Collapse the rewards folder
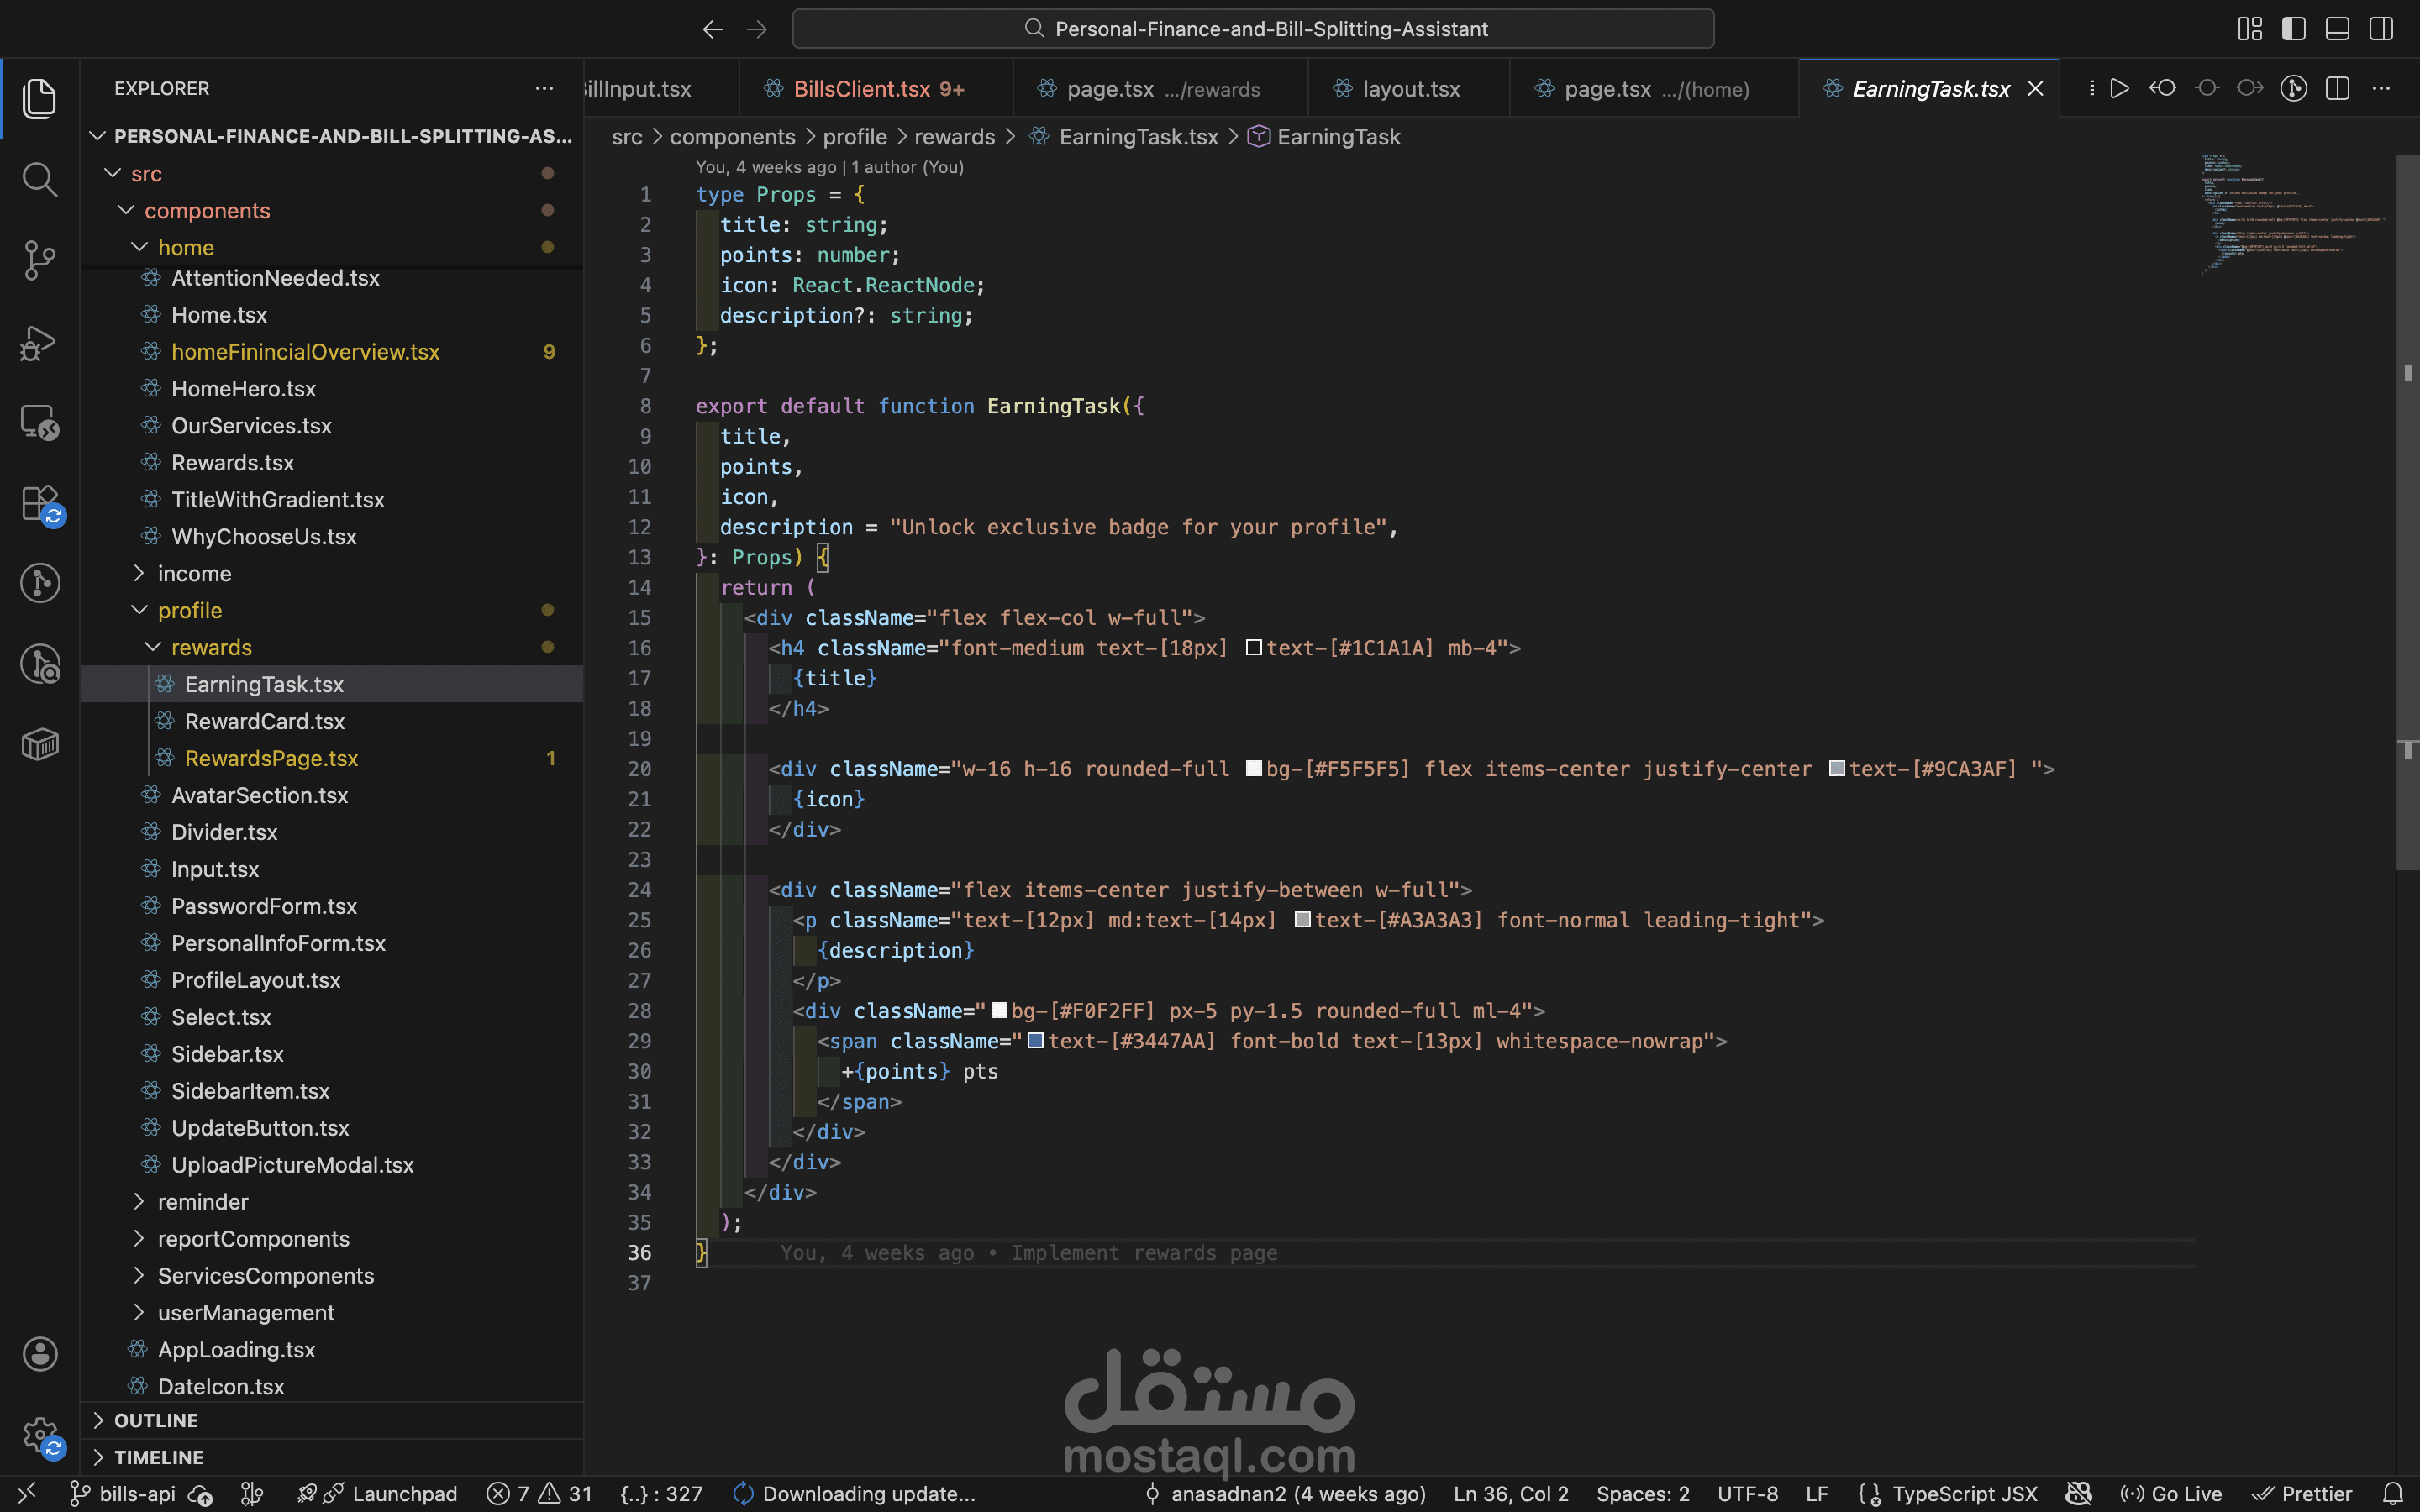 point(211,647)
